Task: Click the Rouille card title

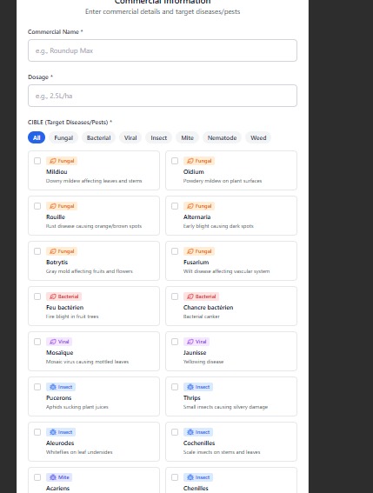Action: 56,217
